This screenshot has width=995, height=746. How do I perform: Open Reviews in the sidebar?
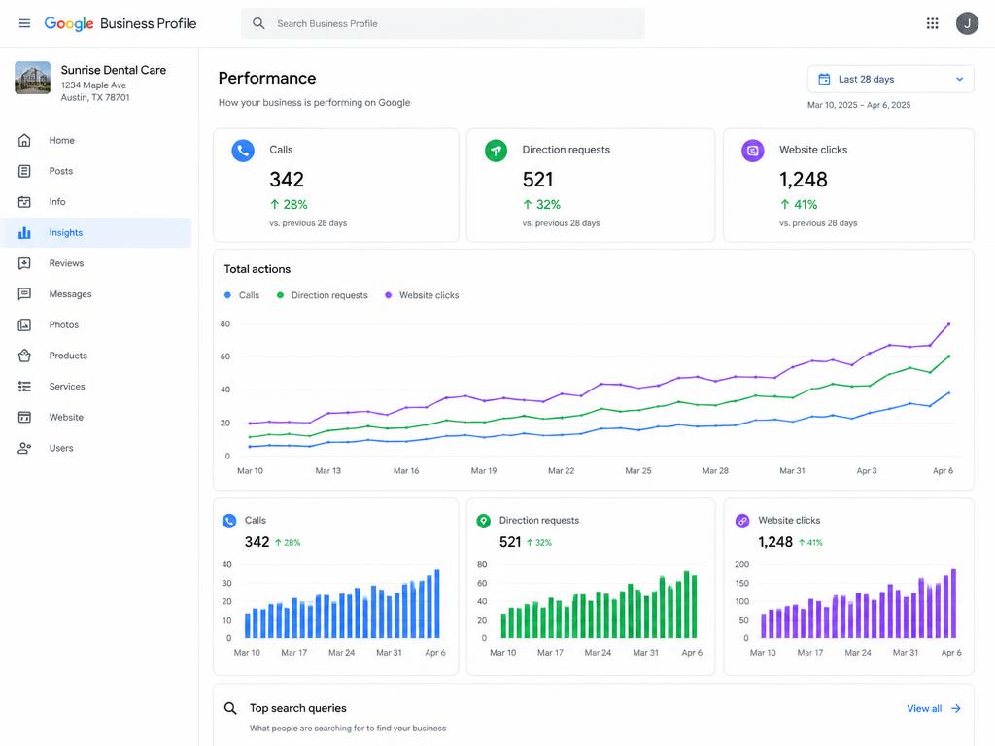[96, 263]
